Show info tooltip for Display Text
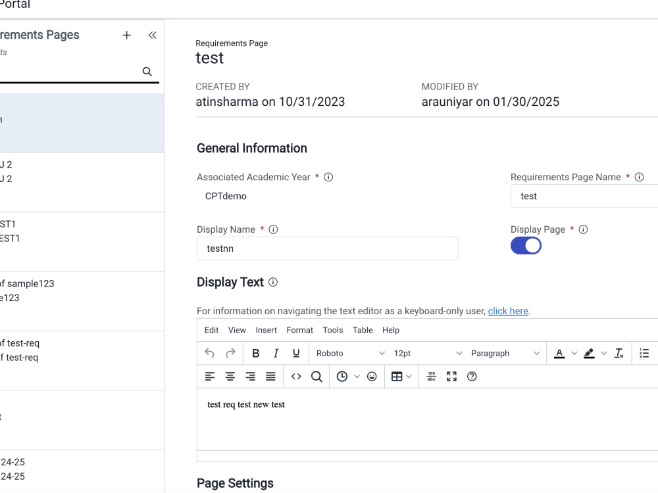The height and width of the screenshot is (493, 658). coord(273,282)
